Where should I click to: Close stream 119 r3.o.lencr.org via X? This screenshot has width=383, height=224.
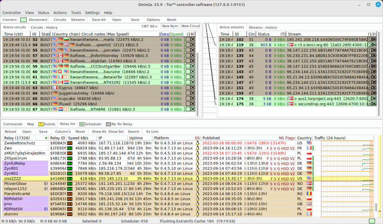[x=374, y=44]
